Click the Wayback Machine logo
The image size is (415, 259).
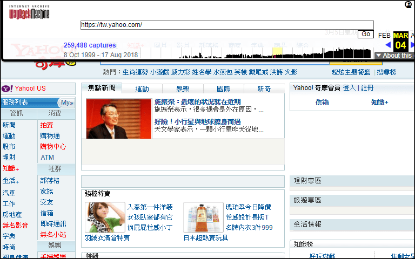pyautogui.click(x=29, y=12)
